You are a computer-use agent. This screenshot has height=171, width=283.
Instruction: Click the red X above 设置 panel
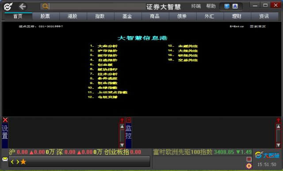pyautogui.click(x=5, y=120)
